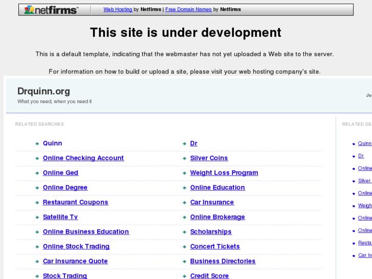Click the arrow icon beside Restaurant Coupons
This screenshot has height=279, width=372.
pos(37,203)
